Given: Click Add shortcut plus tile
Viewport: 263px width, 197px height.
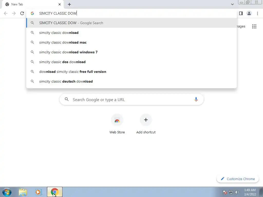Looking at the screenshot, I should point(146,124).
